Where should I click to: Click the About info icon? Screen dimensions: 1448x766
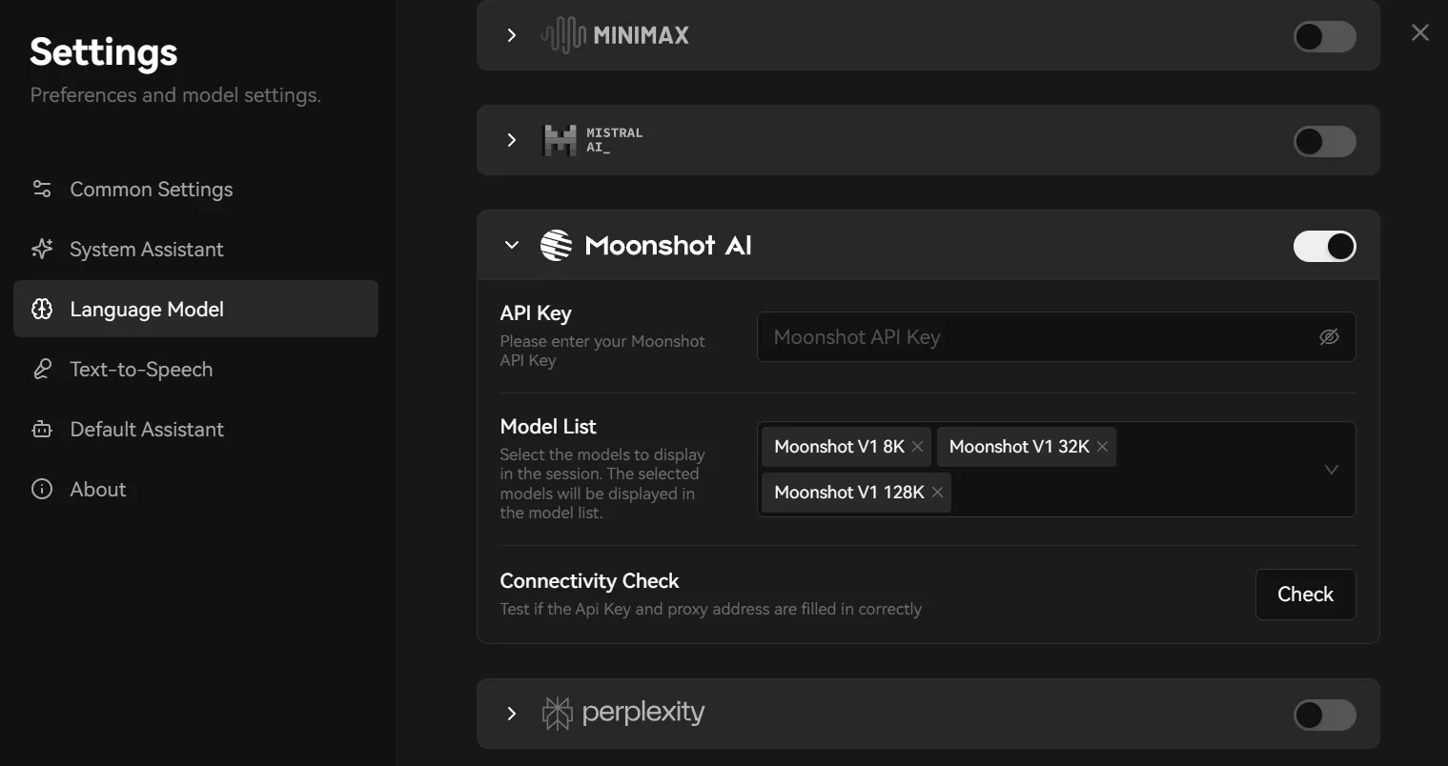[x=42, y=489]
